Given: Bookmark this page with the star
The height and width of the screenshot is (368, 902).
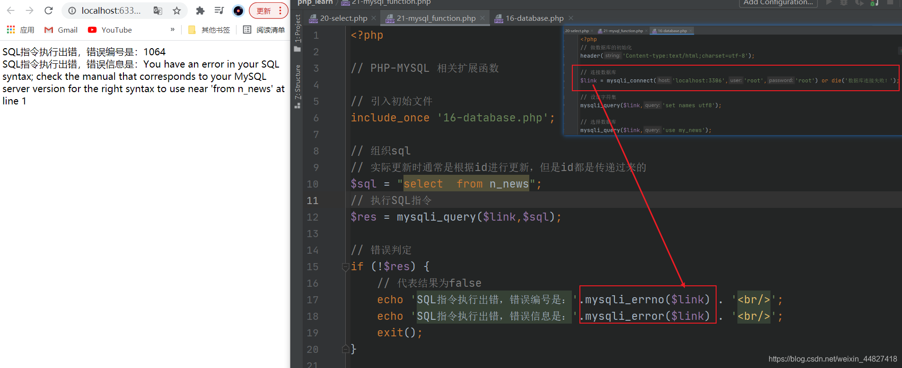Looking at the screenshot, I should pos(176,10).
